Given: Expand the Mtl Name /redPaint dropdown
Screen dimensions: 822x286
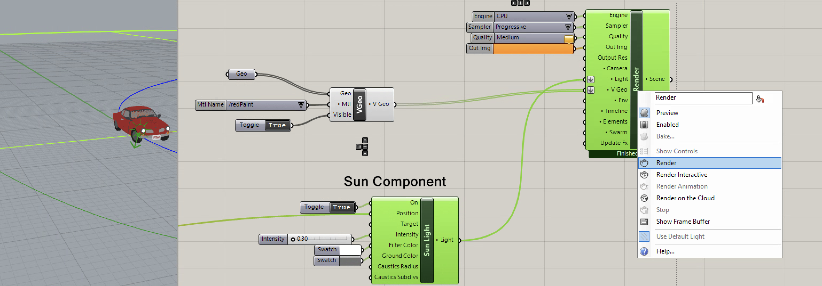Looking at the screenshot, I should coord(300,105).
